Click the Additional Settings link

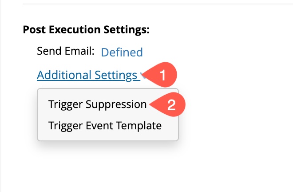pos(87,75)
